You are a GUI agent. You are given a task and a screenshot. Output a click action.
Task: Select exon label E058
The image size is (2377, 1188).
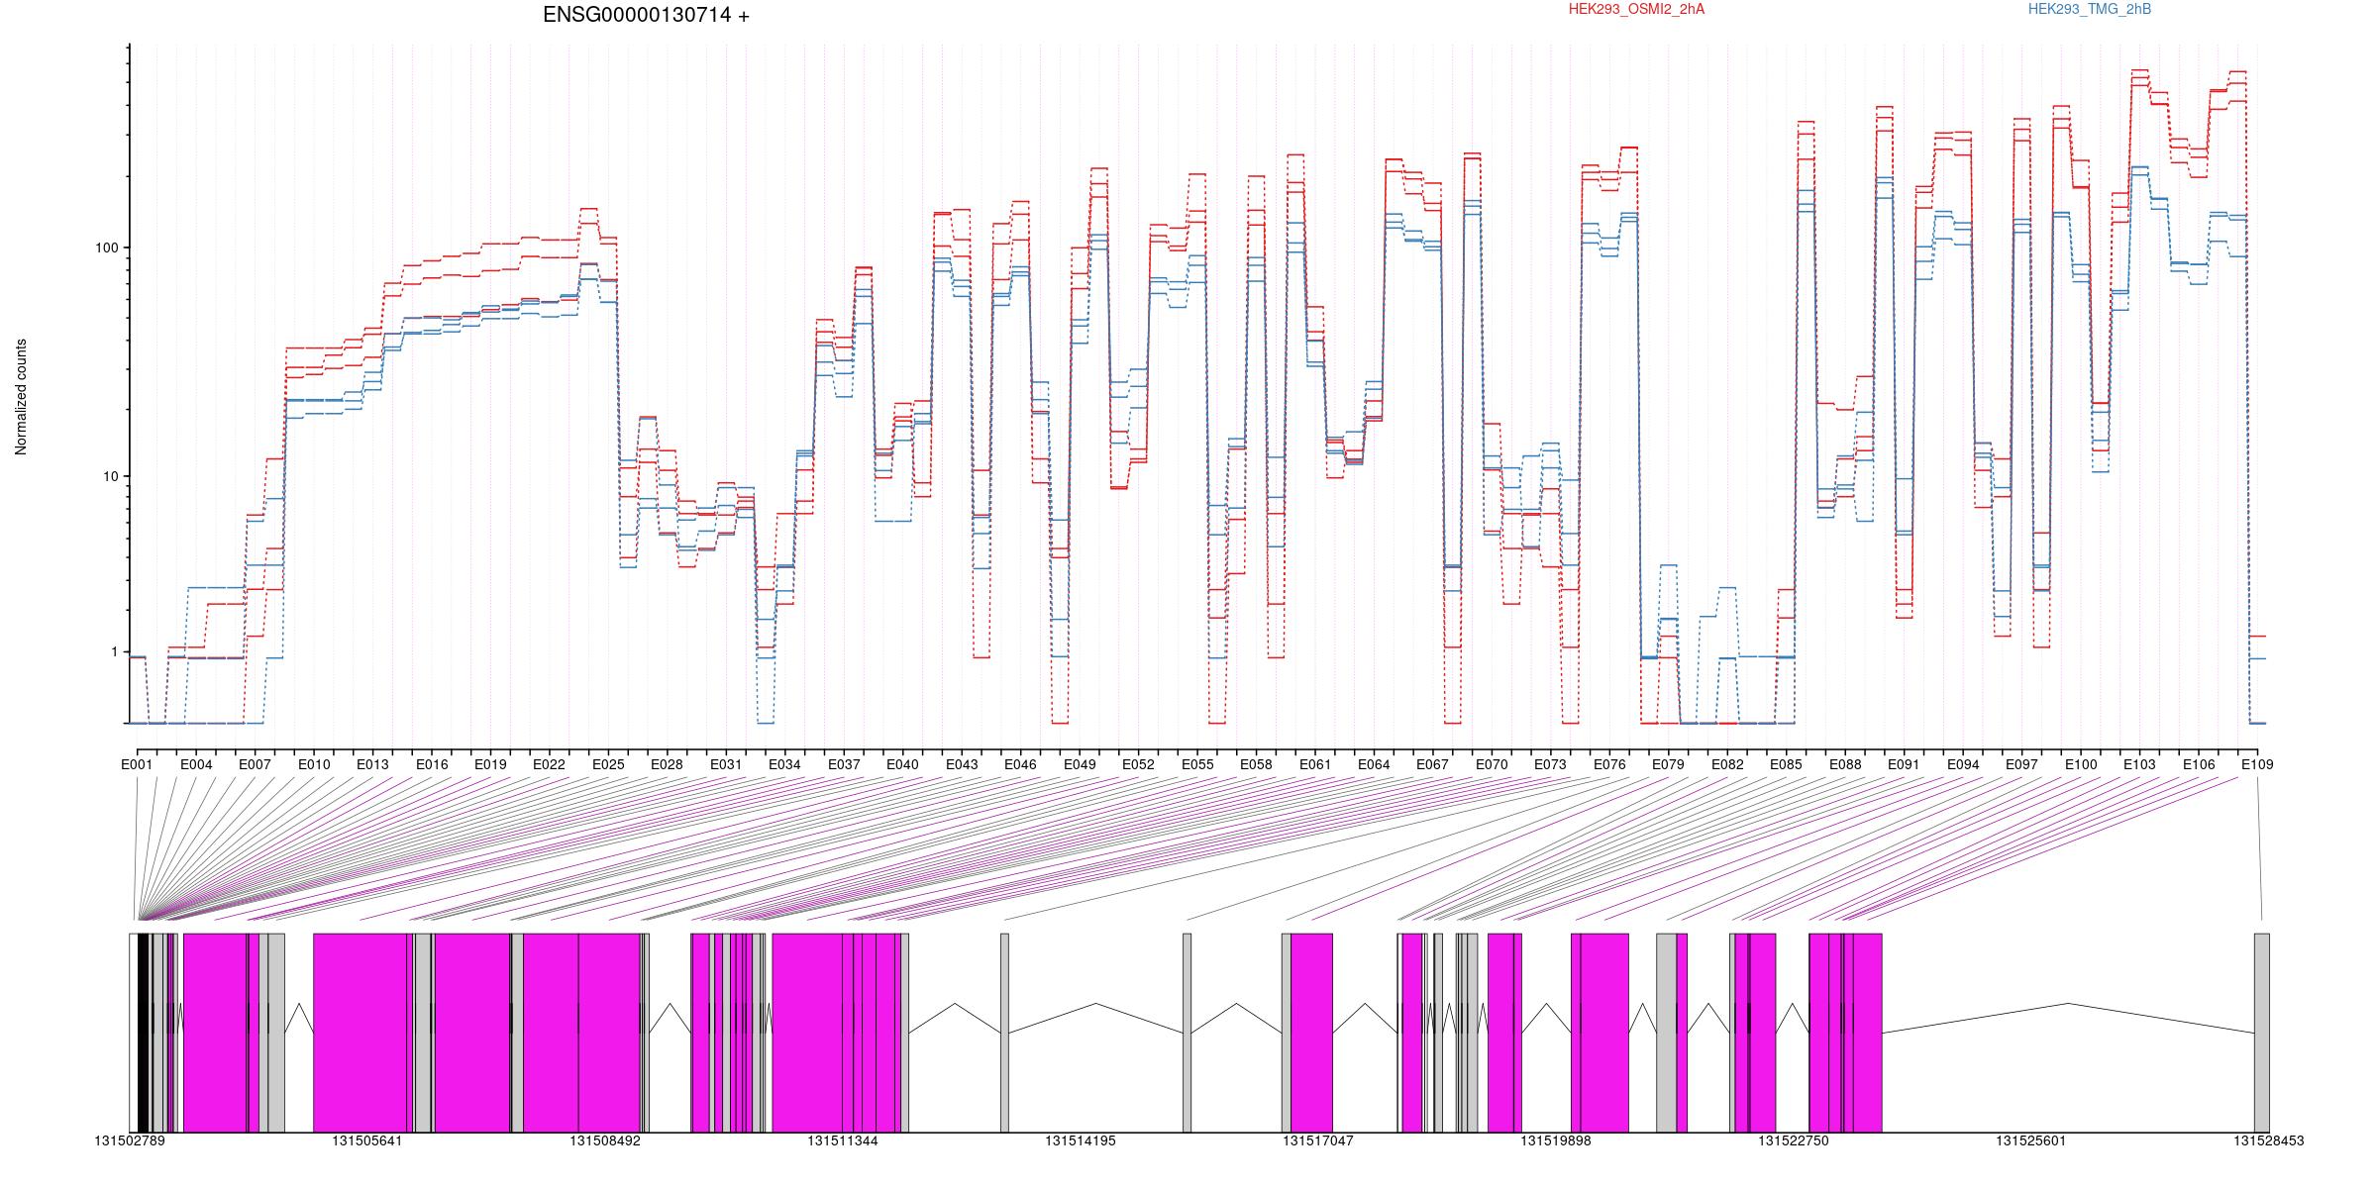1256,764
